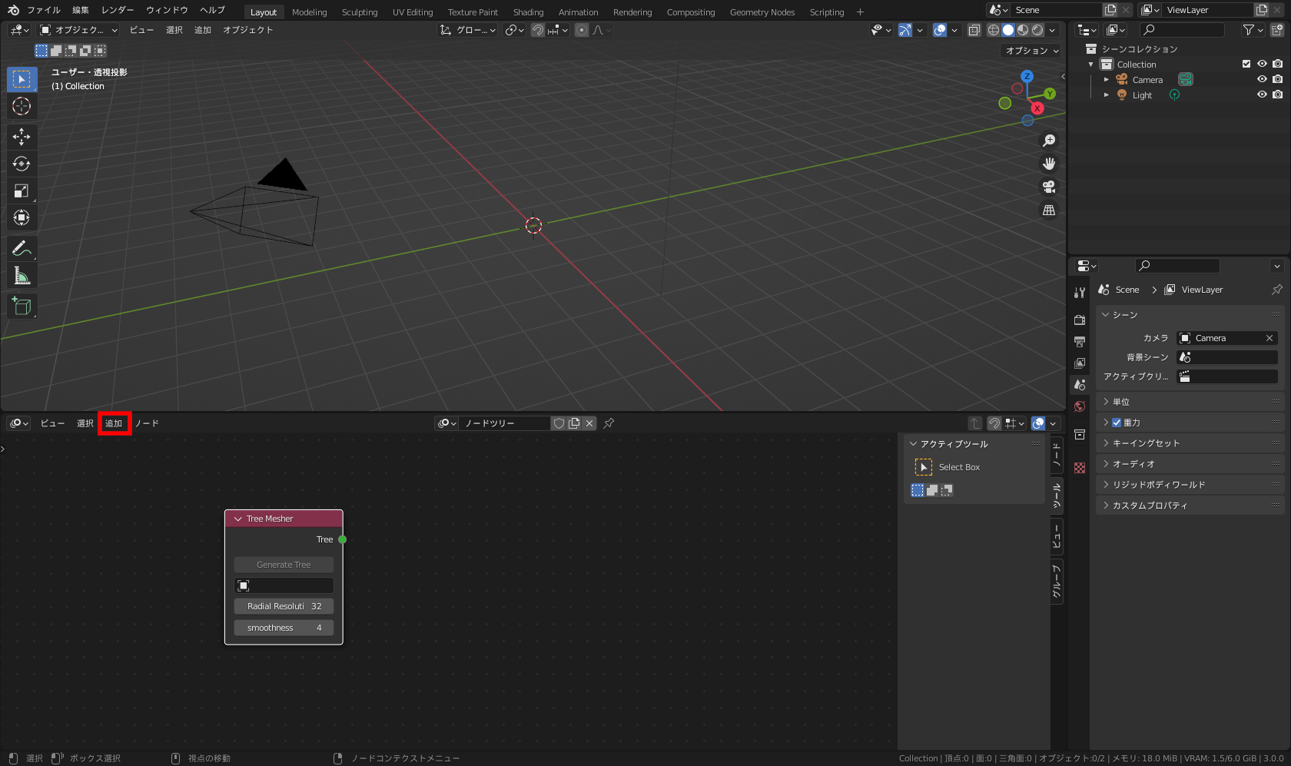This screenshot has width=1291, height=766.
Task: Pin the node tree with pin icon
Action: click(x=609, y=423)
